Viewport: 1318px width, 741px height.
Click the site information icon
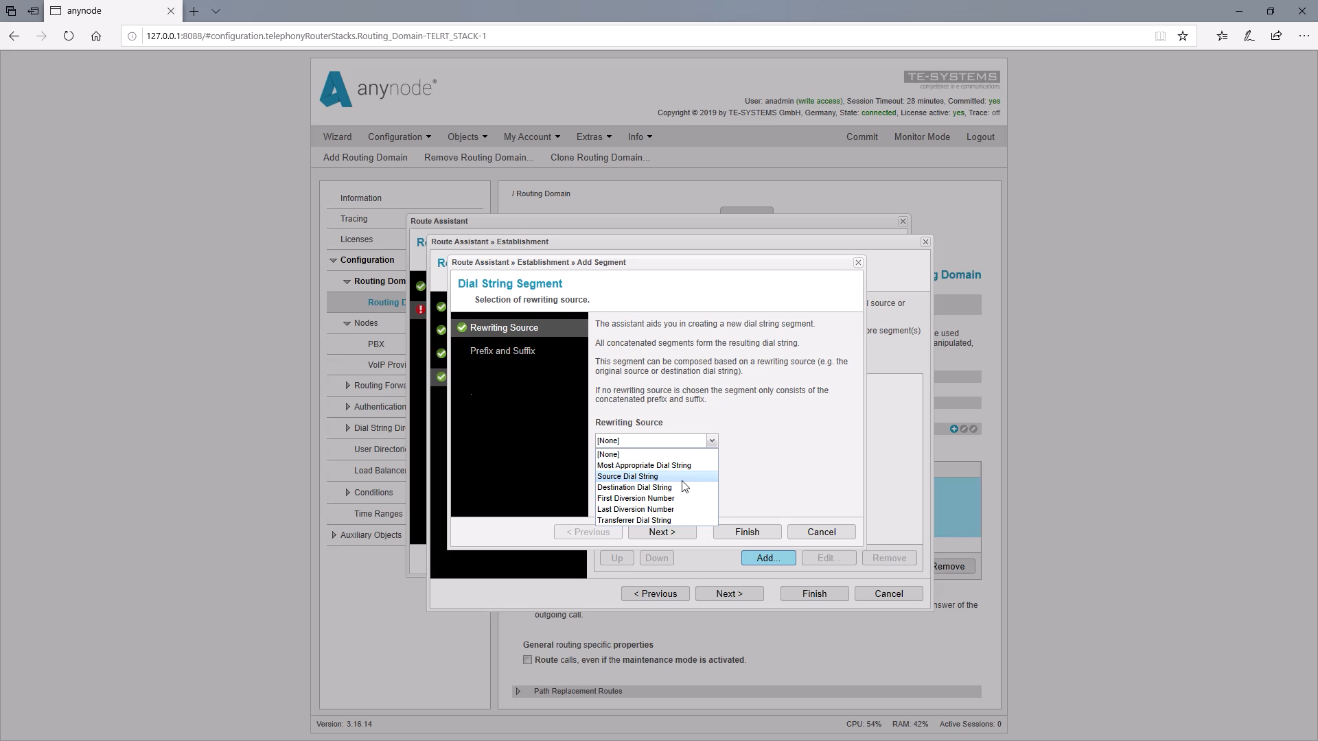pyautogui.click(x=132, y=36)
